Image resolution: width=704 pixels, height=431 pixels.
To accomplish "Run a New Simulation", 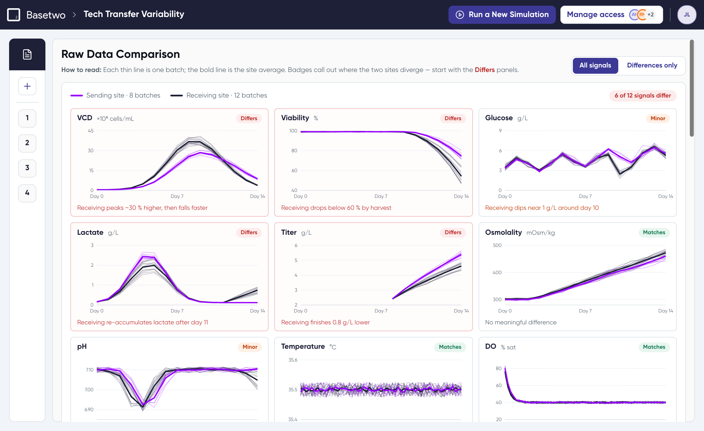I will point(502,14).
